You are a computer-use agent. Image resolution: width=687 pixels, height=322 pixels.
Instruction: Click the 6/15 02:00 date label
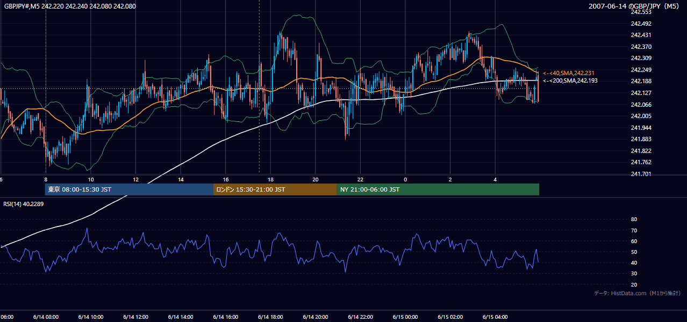[x=450, y=317]
